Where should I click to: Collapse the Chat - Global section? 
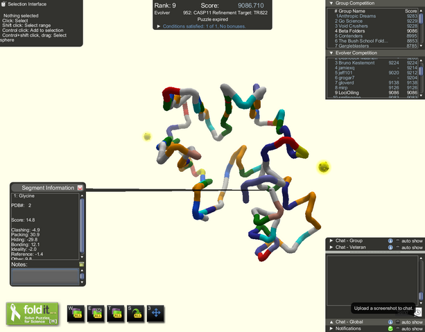(331, 322)
